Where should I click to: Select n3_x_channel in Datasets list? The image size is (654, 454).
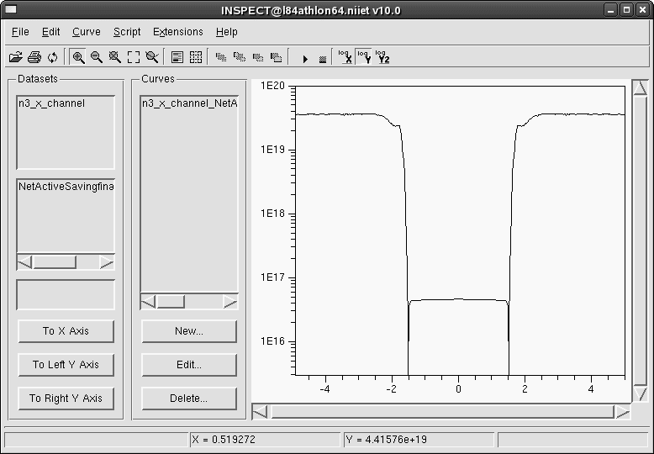point(51,103)
